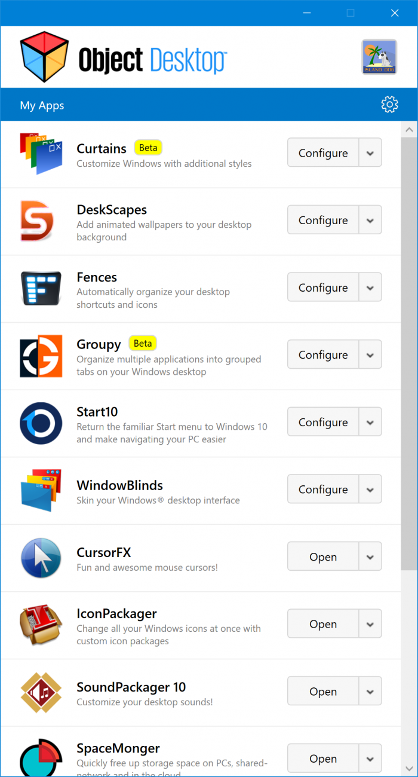
Task: Click the Object Desktop cube logo
Action: click(x=45, y=57)
